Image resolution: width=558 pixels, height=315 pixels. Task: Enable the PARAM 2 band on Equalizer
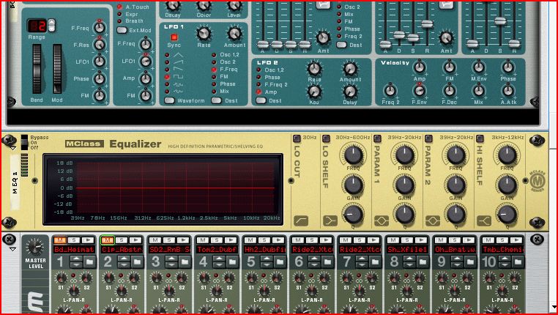[x=428, y=138]
